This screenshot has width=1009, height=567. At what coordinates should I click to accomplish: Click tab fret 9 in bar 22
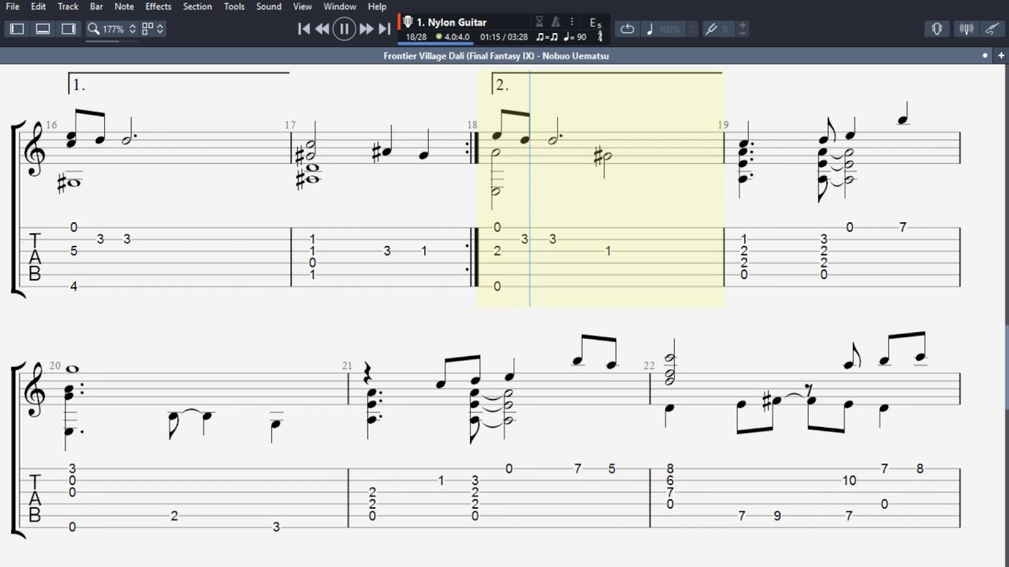click(777, 516)
